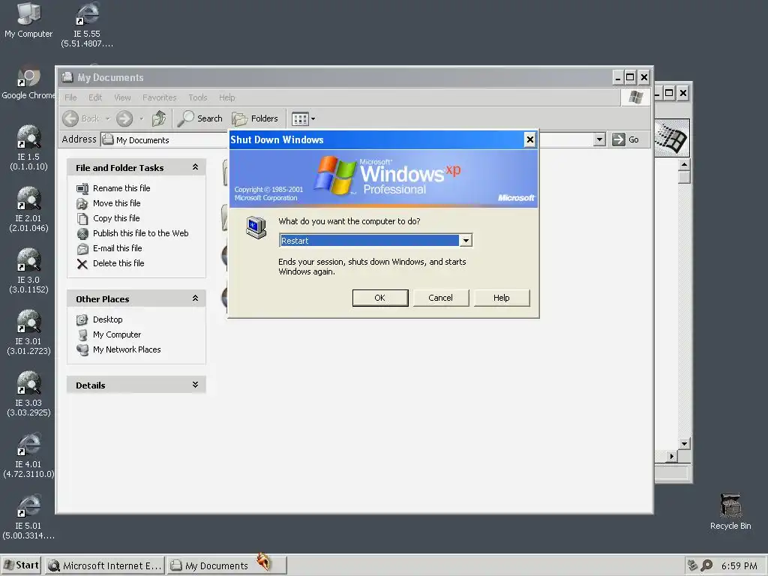768x576 pixels.
Task: Open Search in My Documents toolbar
Action: 199,118
